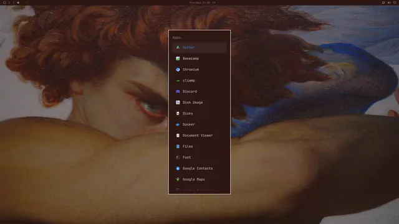The image size is (399, 224).
Task: Open Document Viewer
Action: click(x=199, y=136)
